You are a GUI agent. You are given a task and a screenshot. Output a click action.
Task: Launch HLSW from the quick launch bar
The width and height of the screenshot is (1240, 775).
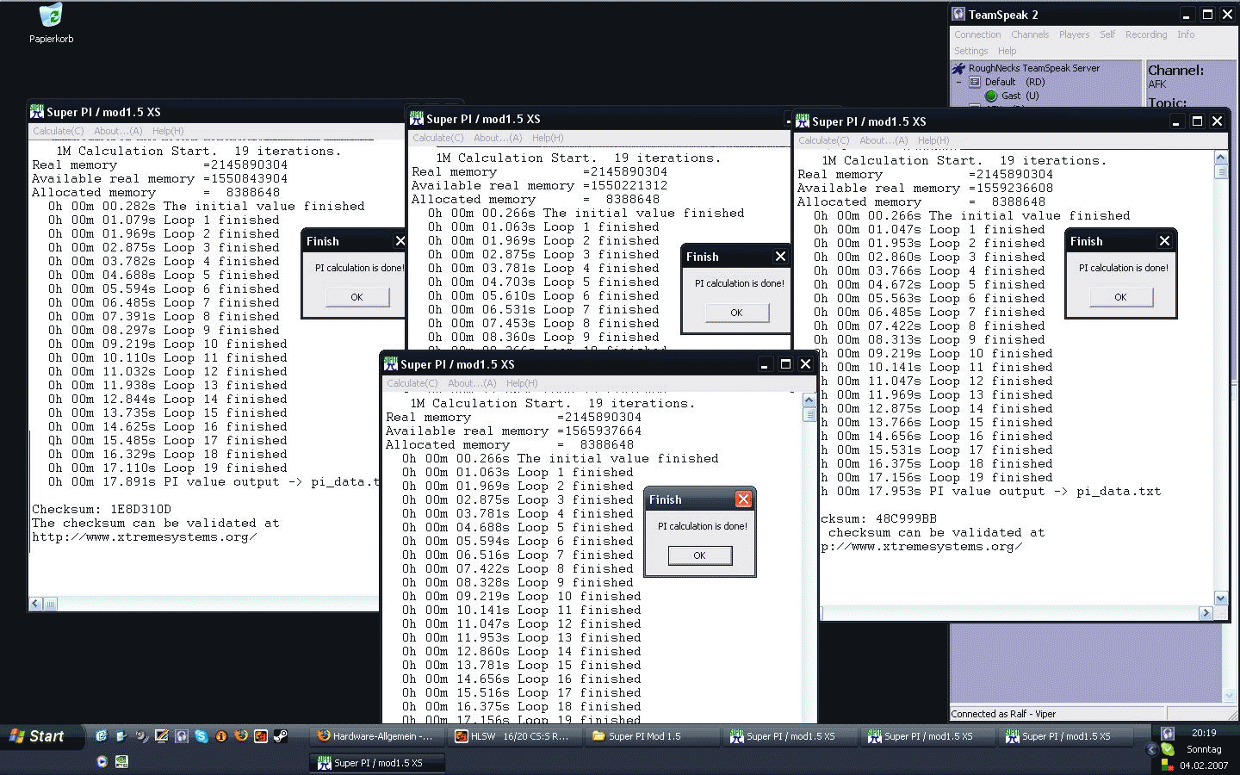click(261, 736)
